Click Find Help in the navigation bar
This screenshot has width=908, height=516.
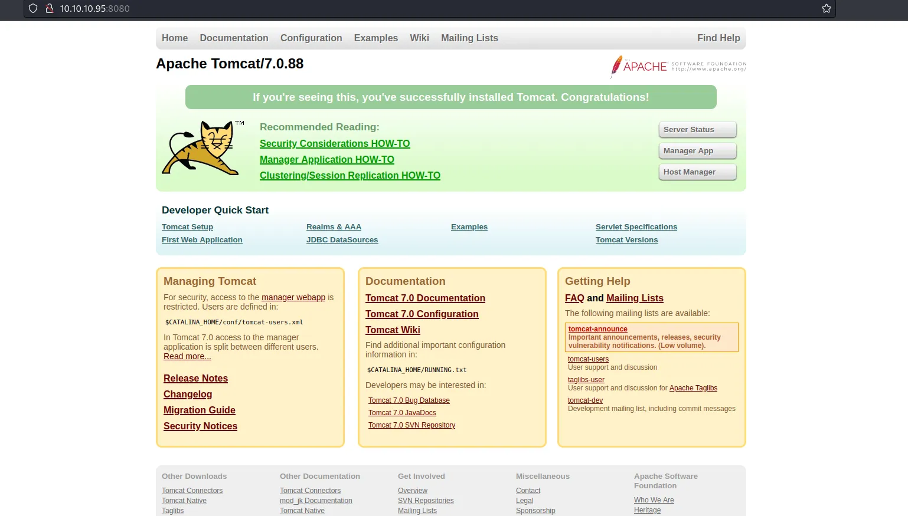pos(718,38)
